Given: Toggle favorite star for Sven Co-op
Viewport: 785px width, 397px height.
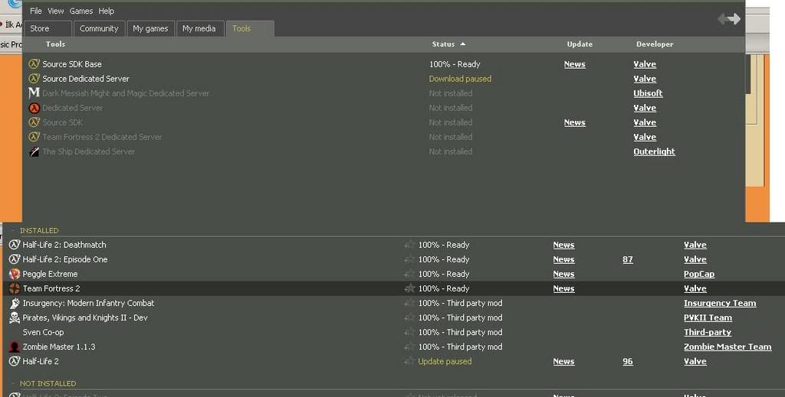Looking at the screenshot, I should [409, 332].
